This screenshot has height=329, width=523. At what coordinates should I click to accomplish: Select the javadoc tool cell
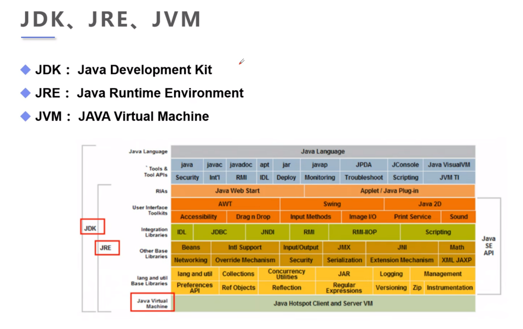[241, 164]
